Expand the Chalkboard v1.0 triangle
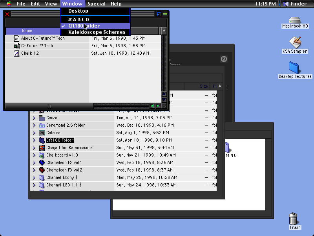Image resolution: width=314 pixels, height=236 pixels. coord(34,155)
